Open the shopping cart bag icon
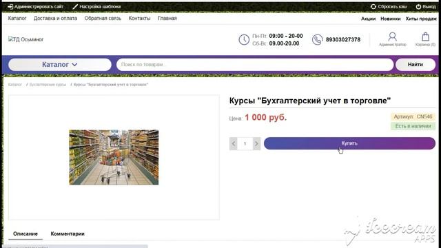441x248 pixels. 426,37
